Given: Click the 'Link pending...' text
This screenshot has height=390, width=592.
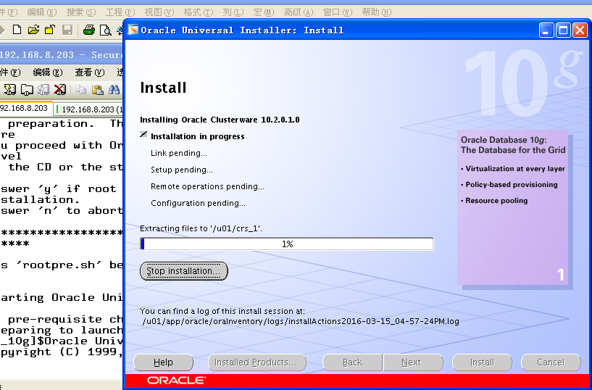Looking at the screenshot, I should [x=178, y=153].
